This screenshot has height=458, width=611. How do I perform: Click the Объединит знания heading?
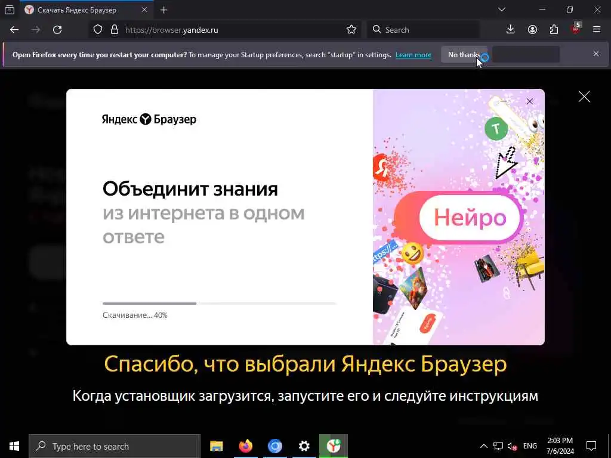(190, 189)
